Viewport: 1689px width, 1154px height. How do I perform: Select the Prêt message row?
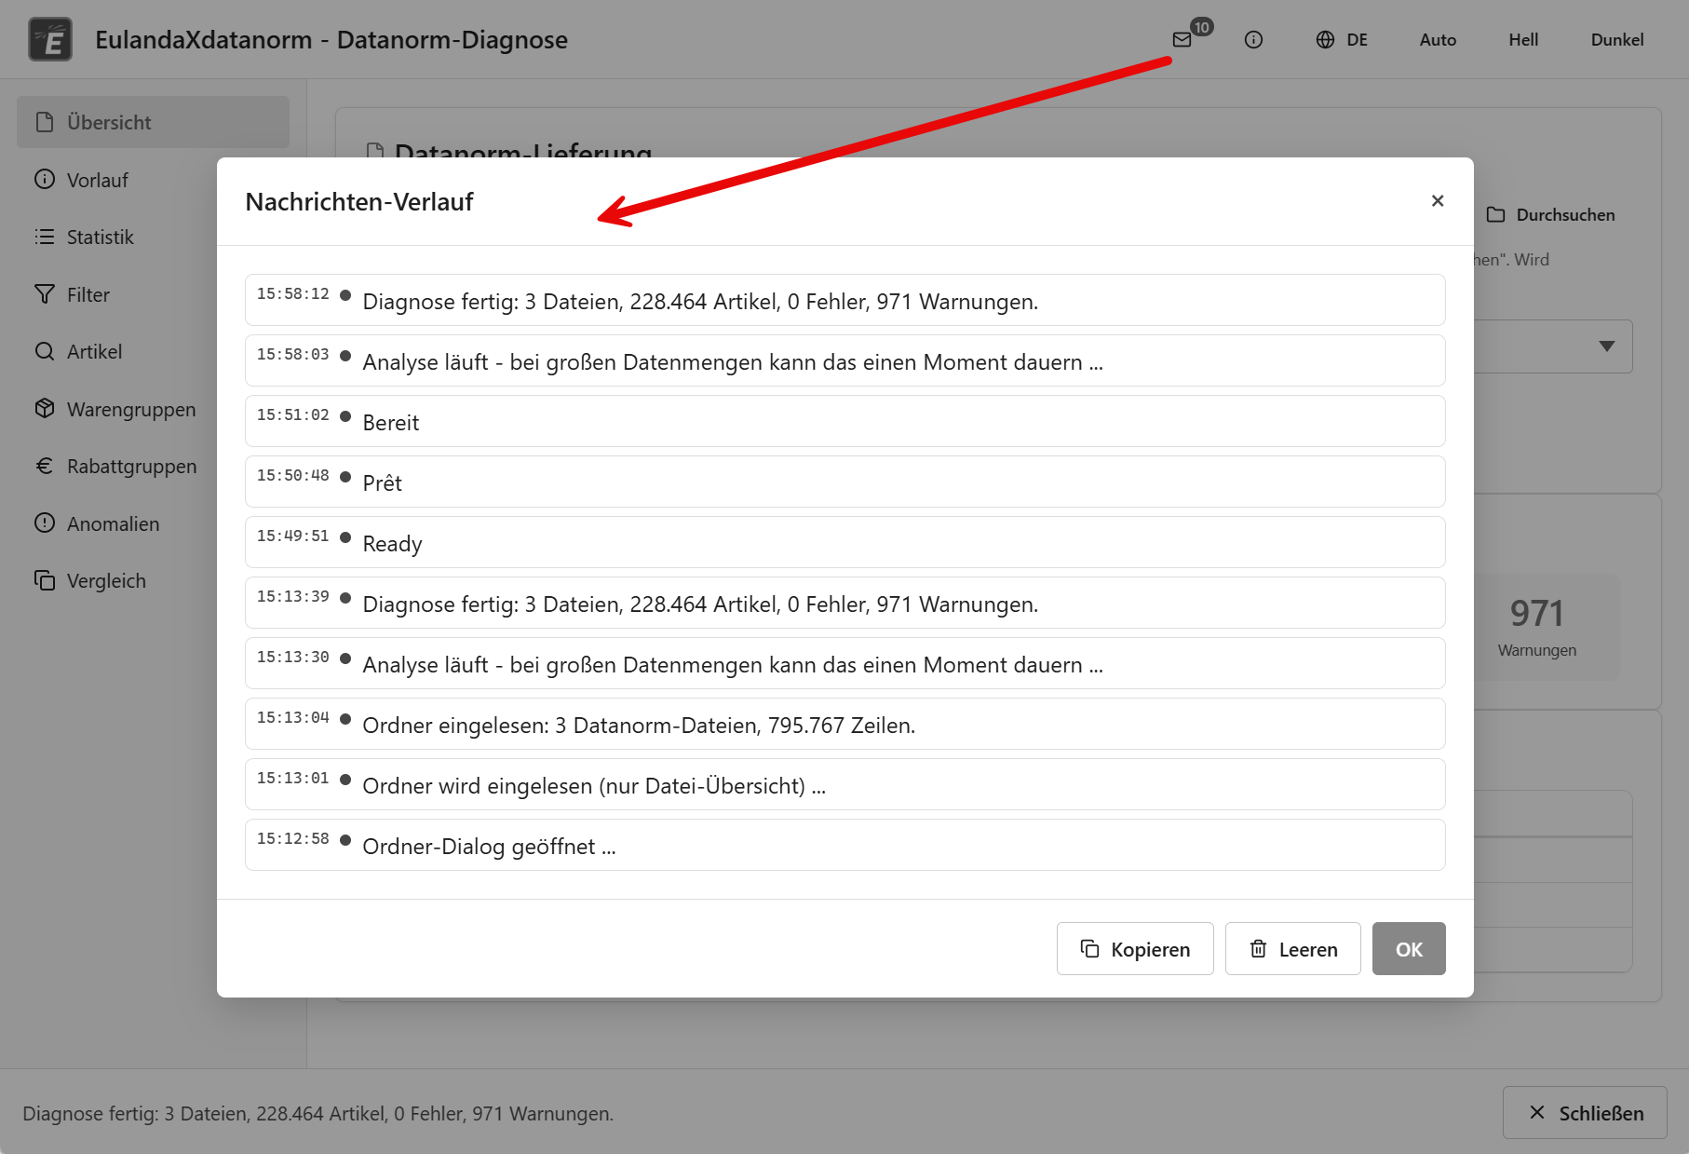tap(845, 482)
